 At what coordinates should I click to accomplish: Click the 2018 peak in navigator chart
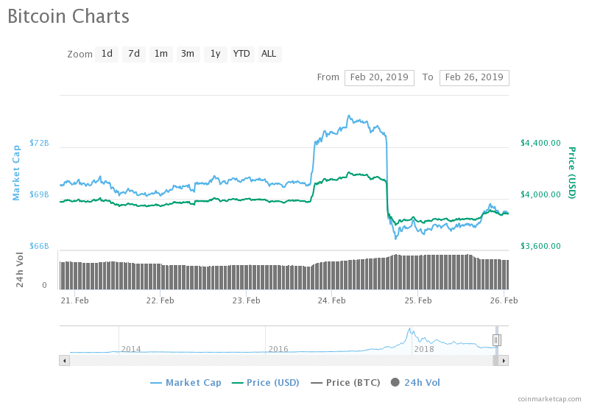click(409, 329)
